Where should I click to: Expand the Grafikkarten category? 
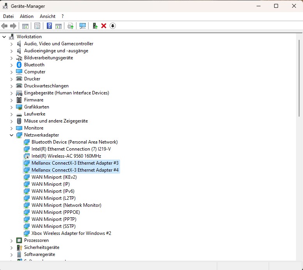[x=11, y=107]
